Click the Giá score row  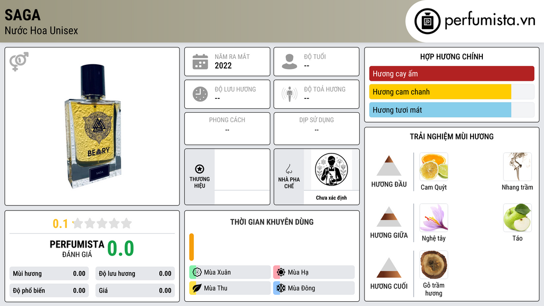point(135,291)
